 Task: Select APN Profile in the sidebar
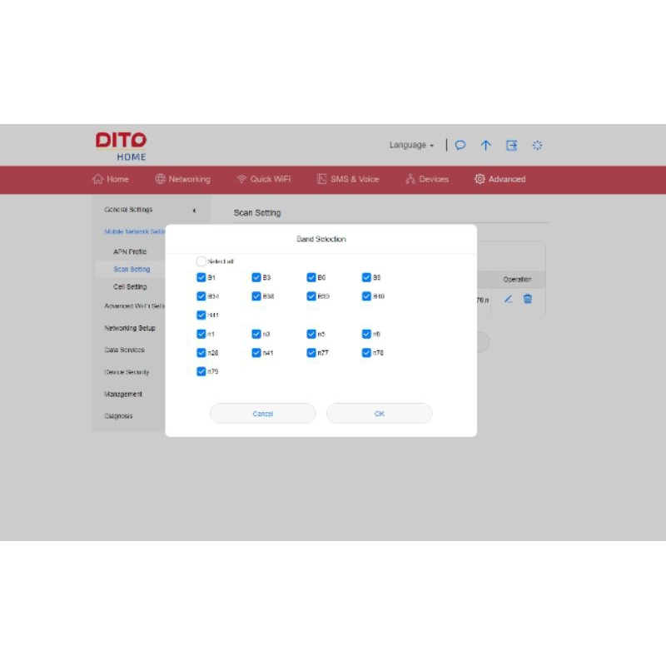pyautogui.click(x=130, y=251)
